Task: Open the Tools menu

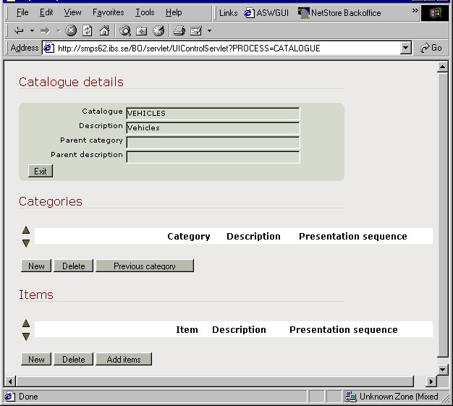Action: [x=145, y=13]
